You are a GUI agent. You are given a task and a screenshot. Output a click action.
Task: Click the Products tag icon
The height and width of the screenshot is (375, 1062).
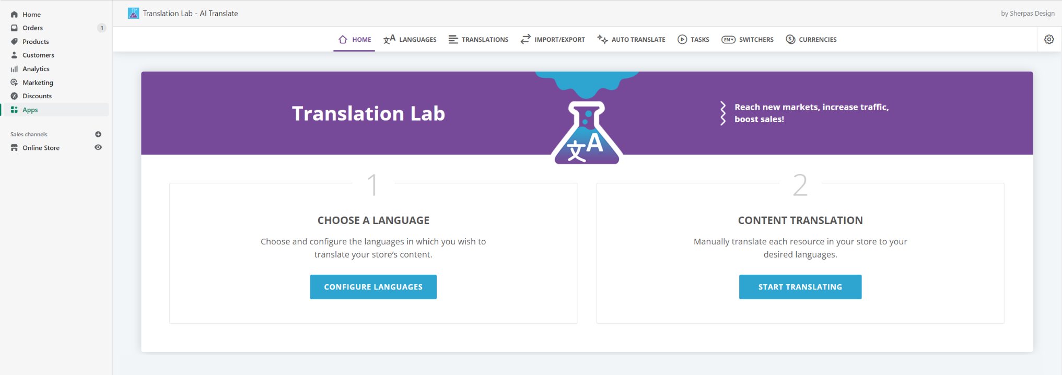click(x=14, y=41)
